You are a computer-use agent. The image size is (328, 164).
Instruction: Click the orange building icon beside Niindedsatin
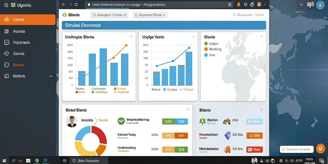pos(227,149)
